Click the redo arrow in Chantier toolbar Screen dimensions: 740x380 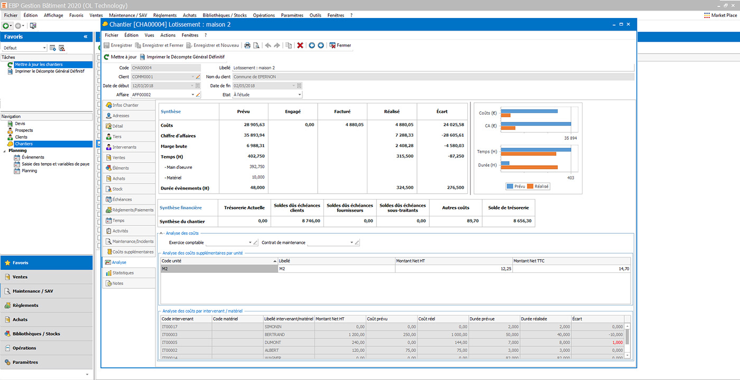tap(277, 45)
